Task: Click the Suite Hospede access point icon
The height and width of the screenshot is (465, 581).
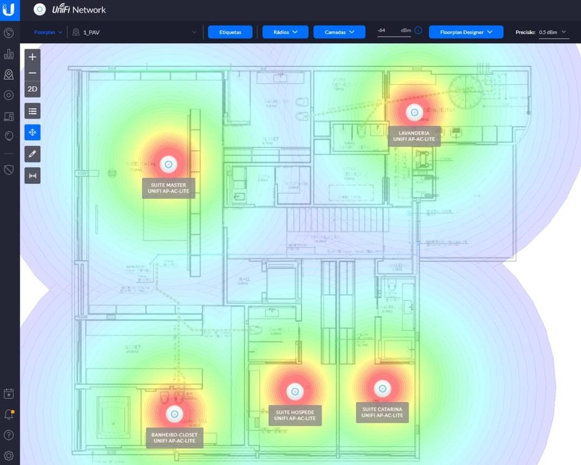Action: click(x=295, y=391)
